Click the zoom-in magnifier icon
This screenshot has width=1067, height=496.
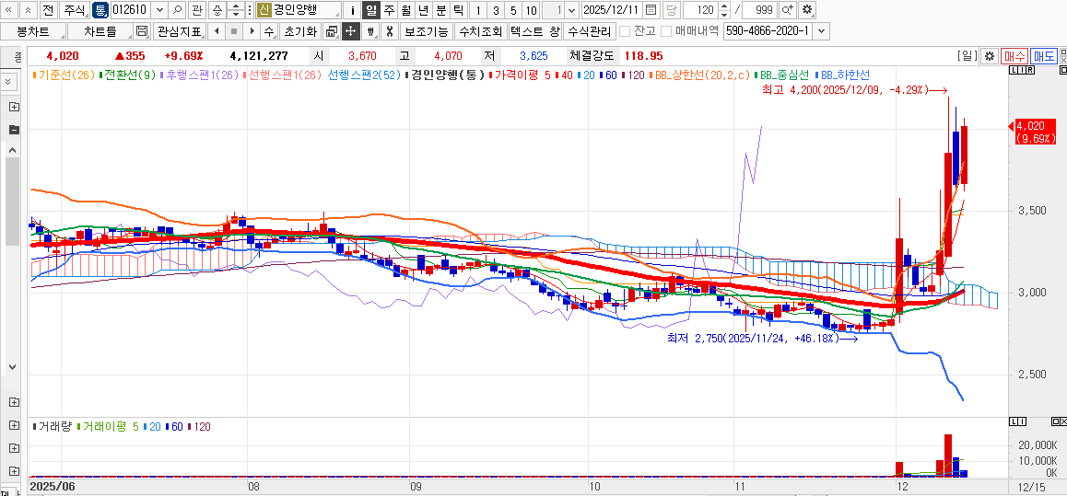(788, 10)
